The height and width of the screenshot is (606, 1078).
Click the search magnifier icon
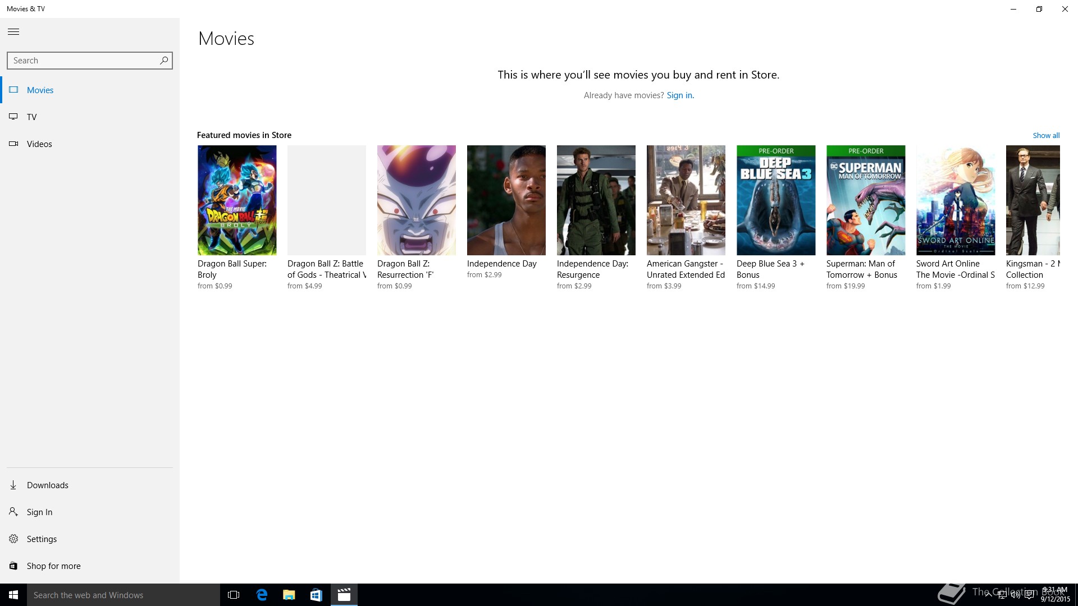163,61
